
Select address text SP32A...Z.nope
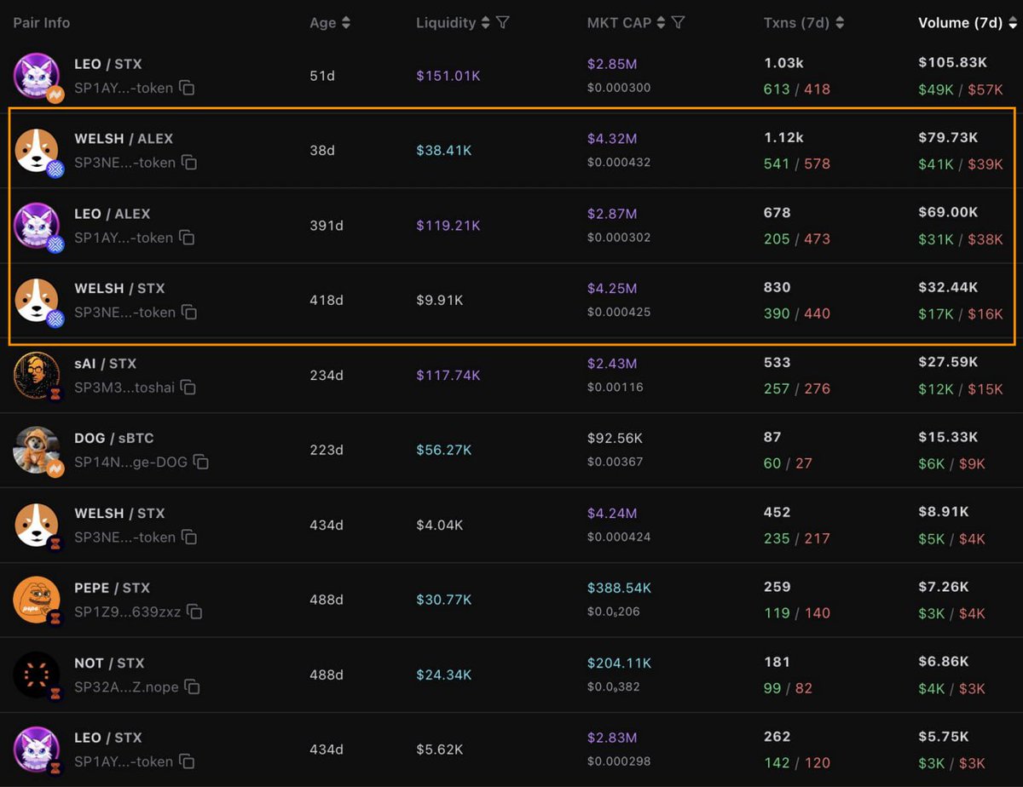click(126, 686)
